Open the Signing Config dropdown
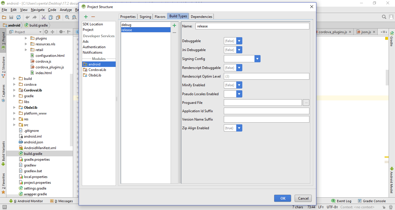 pyautogui.click(x=257, y=59)
